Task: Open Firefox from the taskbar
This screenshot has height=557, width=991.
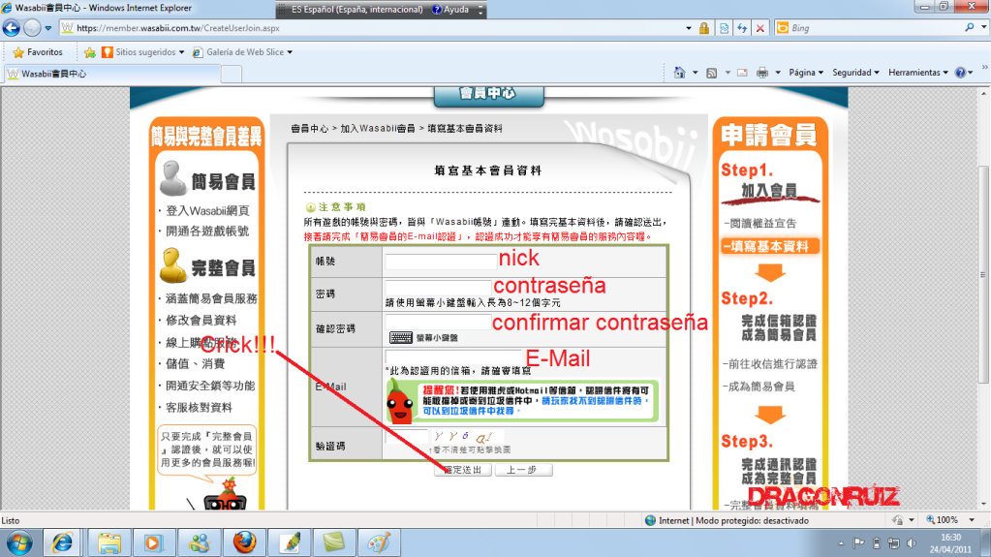Action: (244, 543)
